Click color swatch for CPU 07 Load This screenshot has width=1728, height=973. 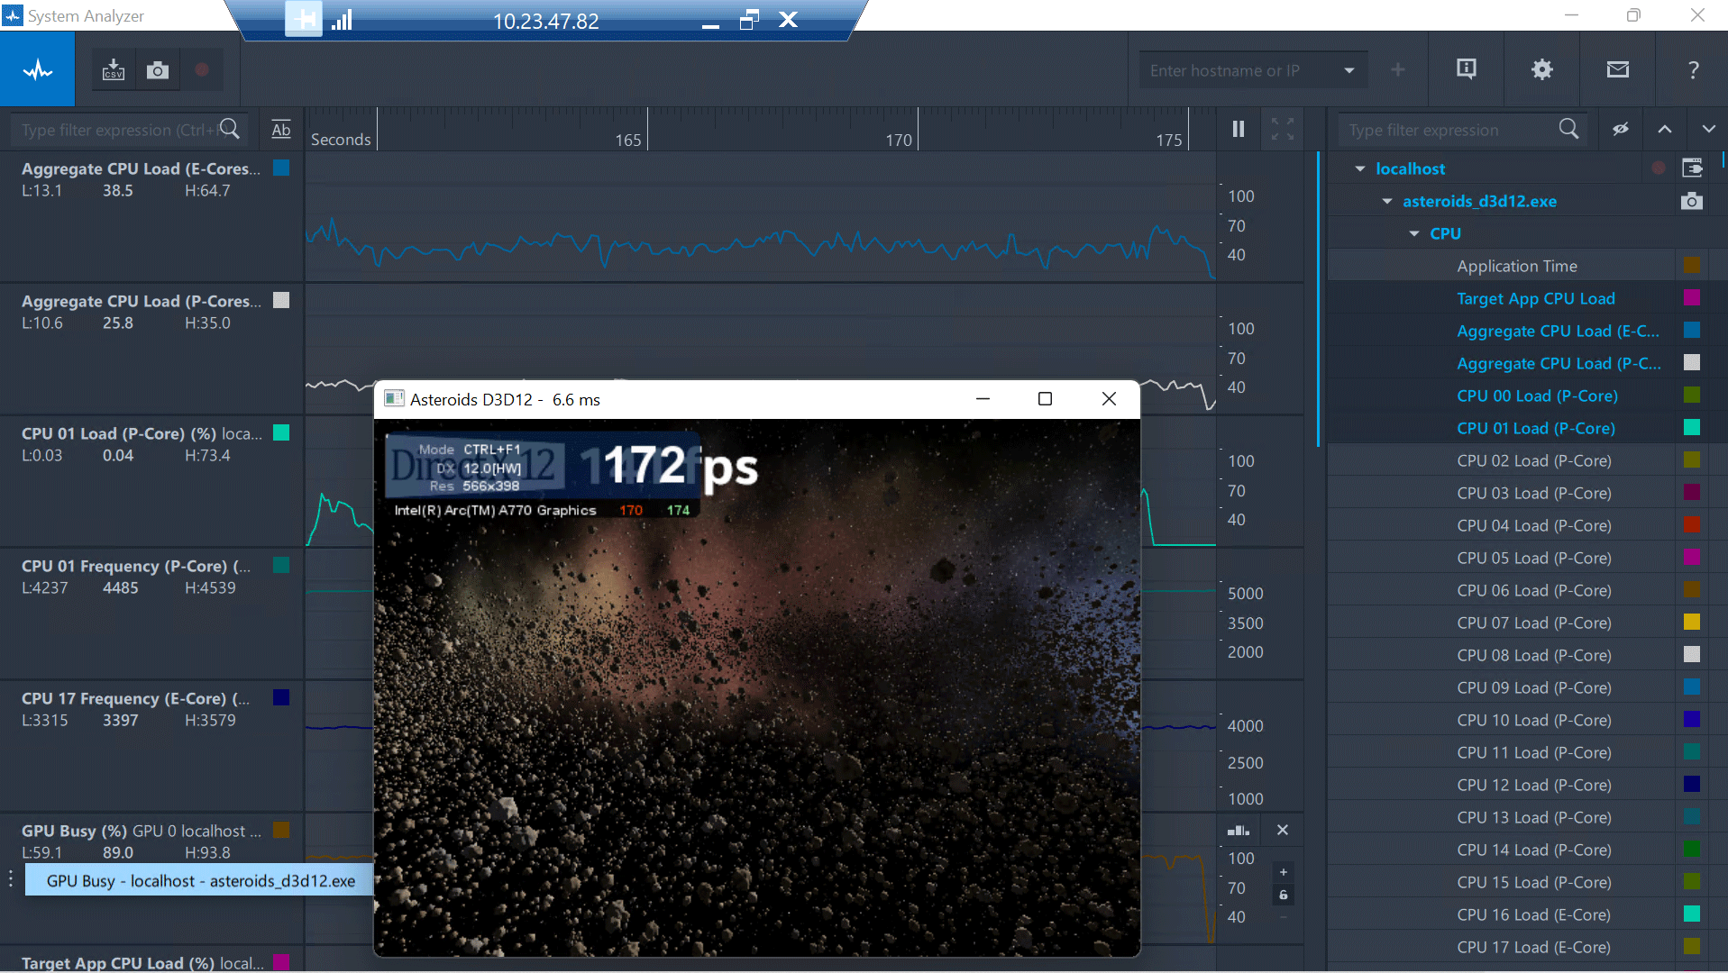click(x=1692, y=622)
